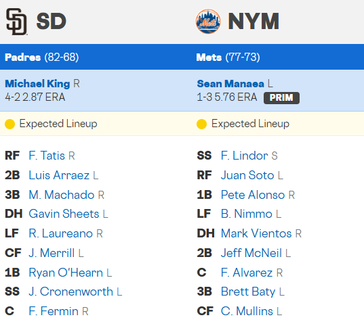Click the yellow dot beside Mets Expected Lineup
Image resolution: width=364 pixels, height=324 pixels.
201,124
